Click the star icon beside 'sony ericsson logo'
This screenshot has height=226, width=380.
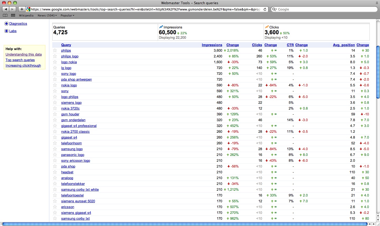(x=55, y=160)
